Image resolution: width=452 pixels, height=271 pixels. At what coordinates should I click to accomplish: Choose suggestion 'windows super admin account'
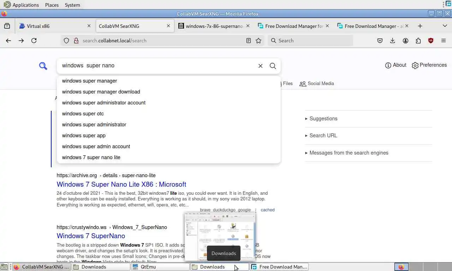click(x=168, y=146)
